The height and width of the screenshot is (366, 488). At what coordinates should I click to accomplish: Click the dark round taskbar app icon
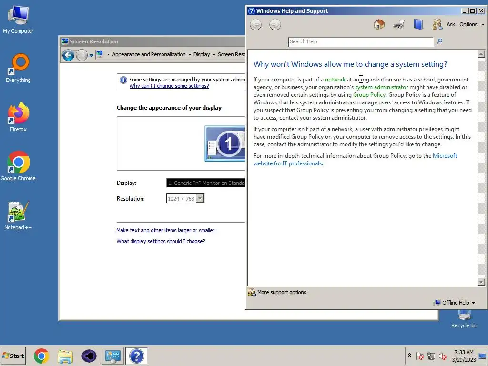click(x=89, y=356)
